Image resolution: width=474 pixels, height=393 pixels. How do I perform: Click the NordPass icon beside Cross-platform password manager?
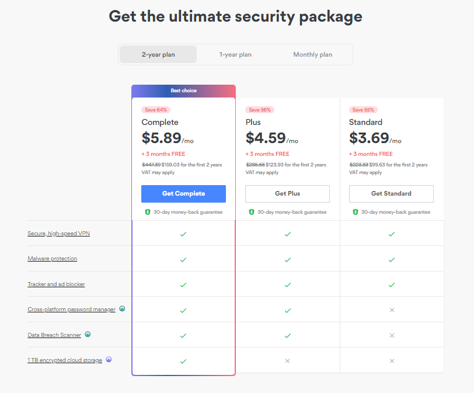122,309
